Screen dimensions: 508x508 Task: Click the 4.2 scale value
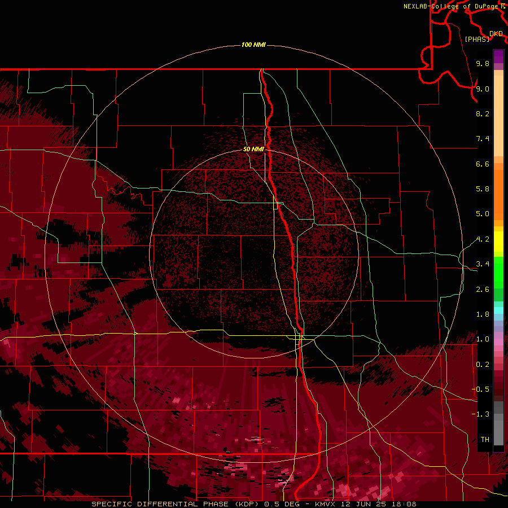[x=483, y=239]
